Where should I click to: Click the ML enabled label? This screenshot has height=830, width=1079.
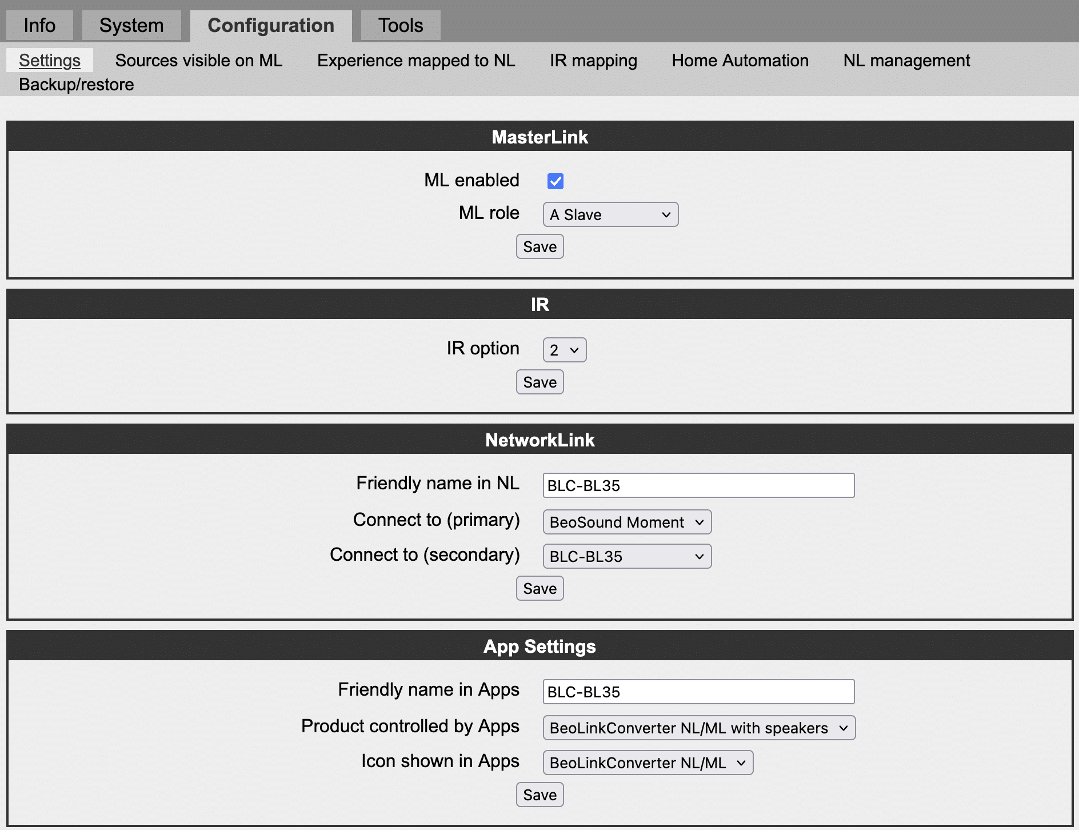point(471,180)
